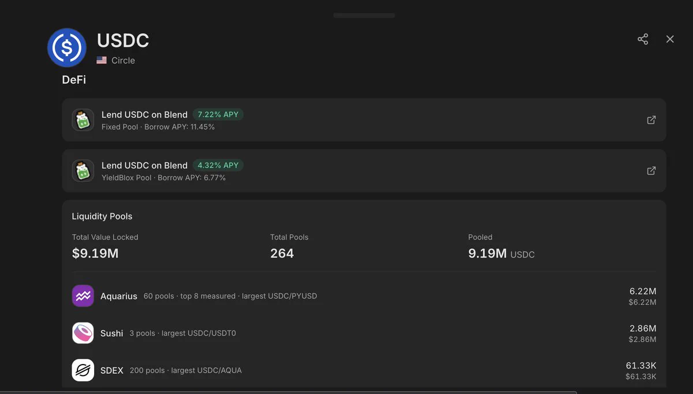Click the 61.33K SDEX amount
The height and width of the screenshot is (394, 693).
[x=641, y=365]
